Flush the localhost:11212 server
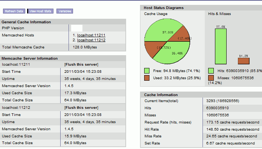This screenshot has width=262, height=149. (x=81, y=108)
